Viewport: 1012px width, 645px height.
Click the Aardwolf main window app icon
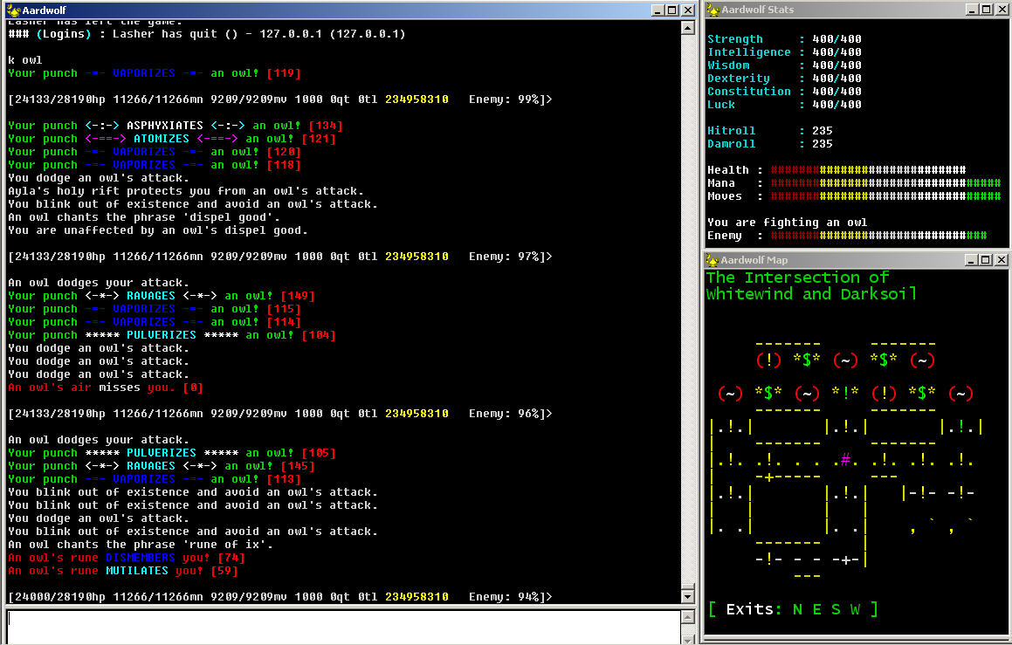pos(13,10)
